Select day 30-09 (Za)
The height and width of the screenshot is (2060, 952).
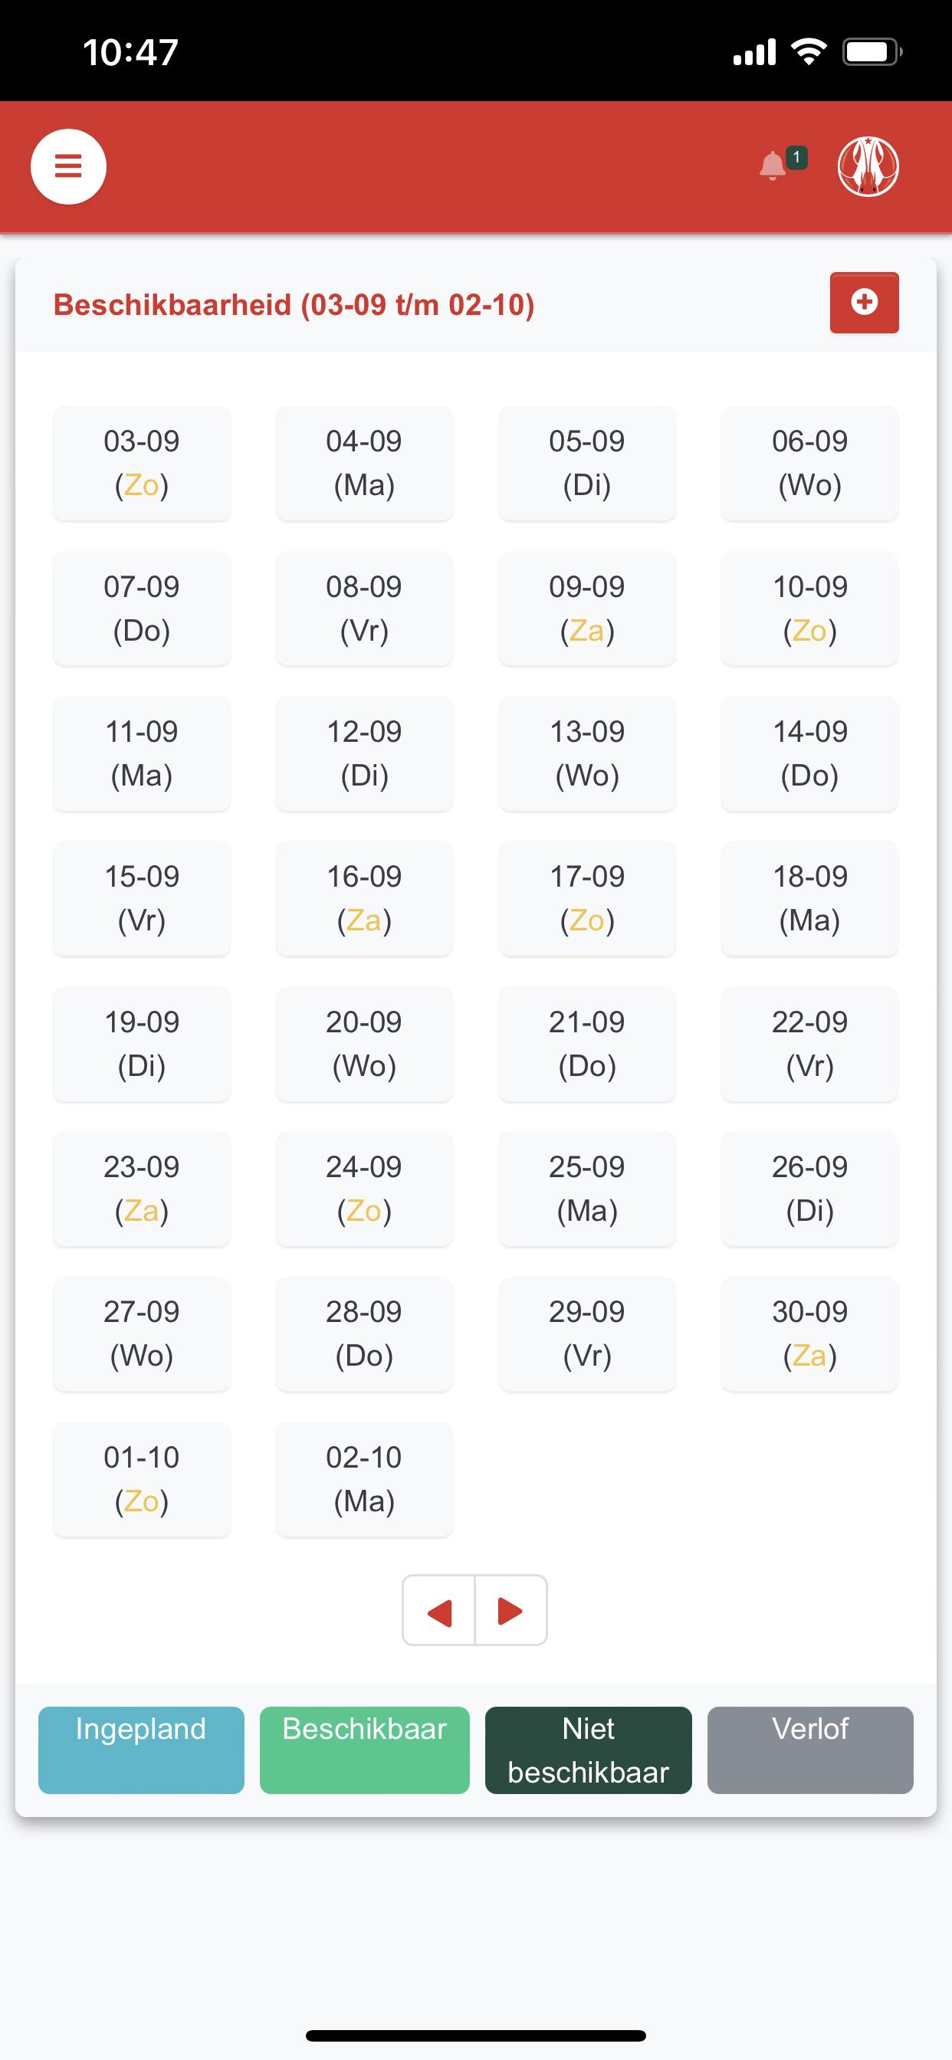tap(809, 1334)
